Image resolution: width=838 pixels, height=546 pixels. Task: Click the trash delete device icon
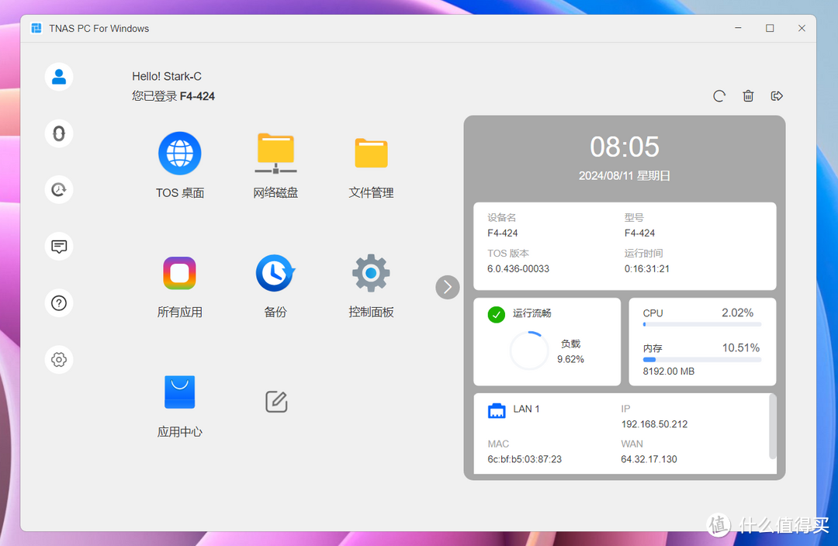click(748, 96)
